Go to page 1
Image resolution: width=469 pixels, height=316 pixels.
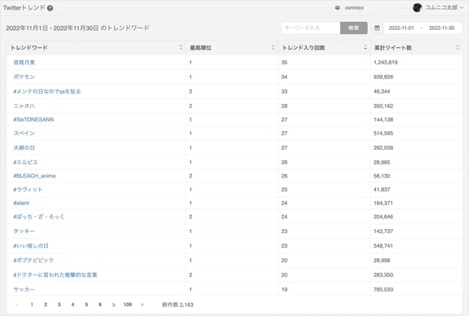point(32,304)
